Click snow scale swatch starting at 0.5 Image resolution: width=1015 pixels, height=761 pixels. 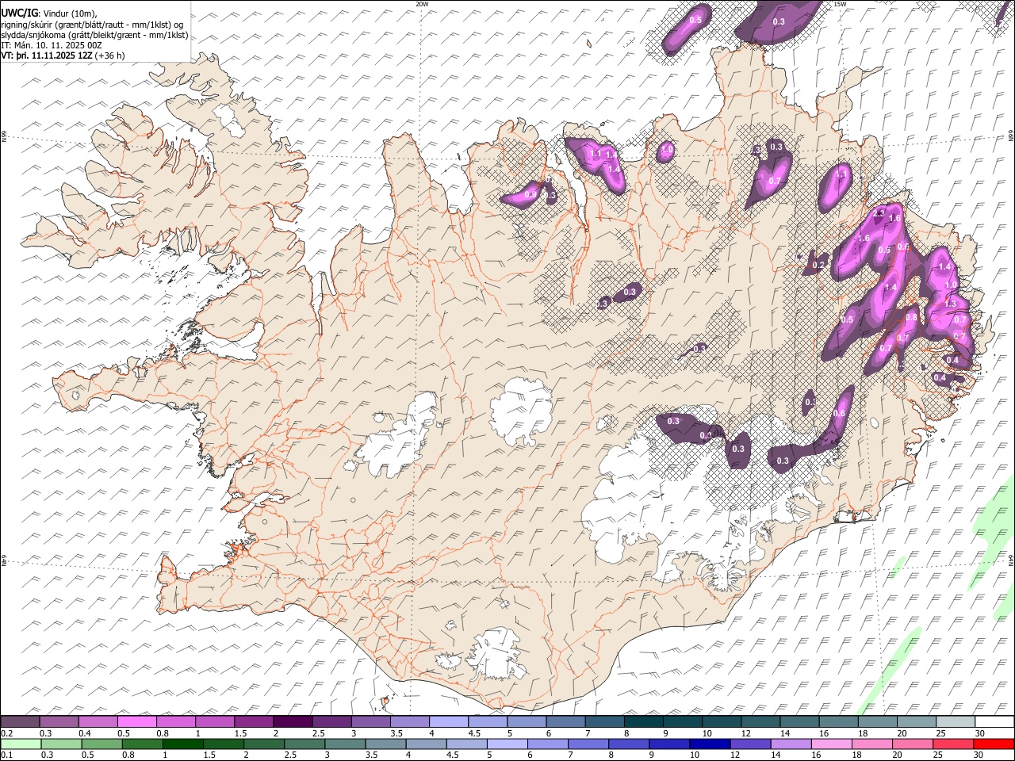tap(136, 721)
